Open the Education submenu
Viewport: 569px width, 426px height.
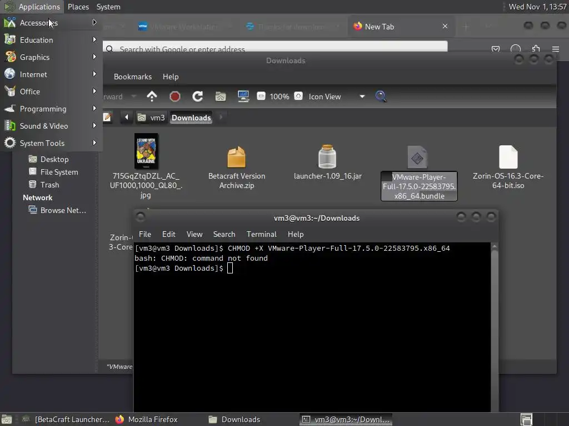coord(51,40)
